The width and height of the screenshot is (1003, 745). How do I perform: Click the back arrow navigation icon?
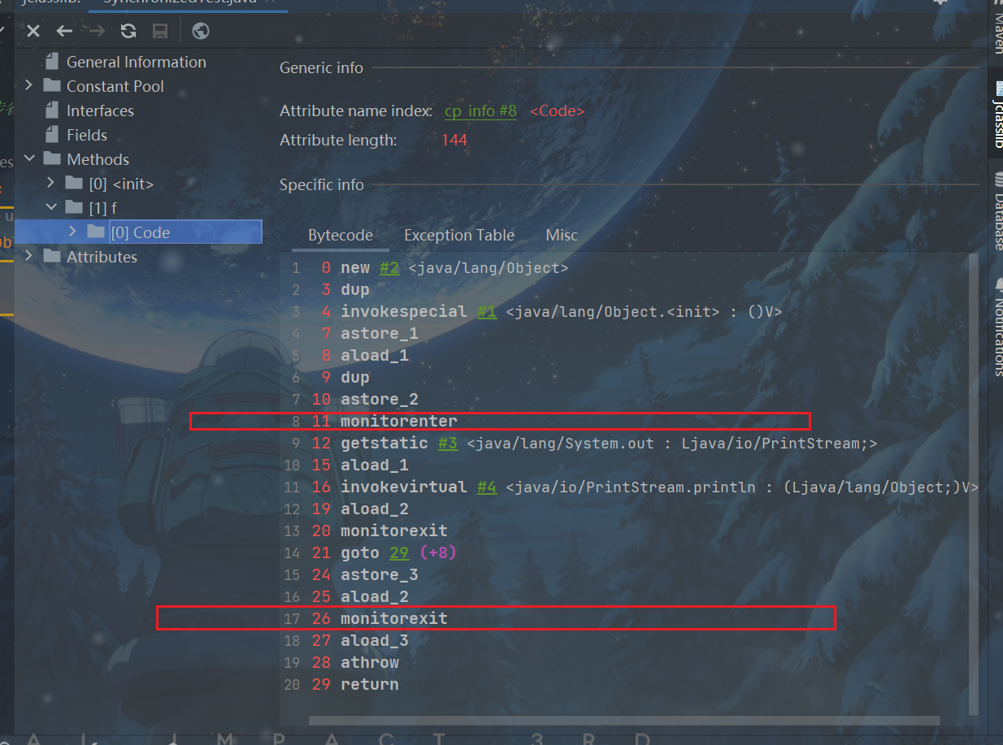point(65,31)
